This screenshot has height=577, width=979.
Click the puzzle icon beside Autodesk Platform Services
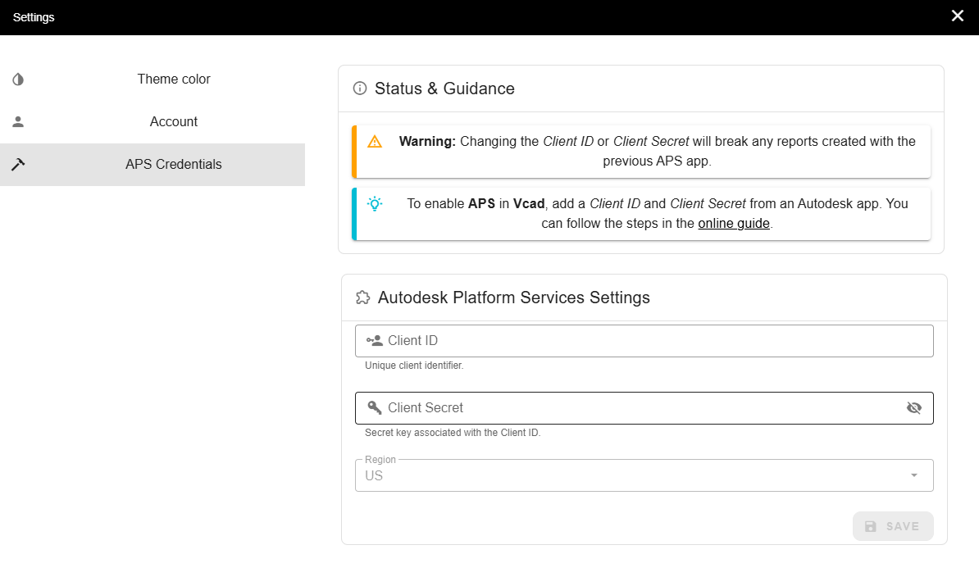point(362,298)
